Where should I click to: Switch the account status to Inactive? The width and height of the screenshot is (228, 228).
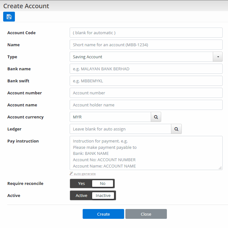(103, 196)
